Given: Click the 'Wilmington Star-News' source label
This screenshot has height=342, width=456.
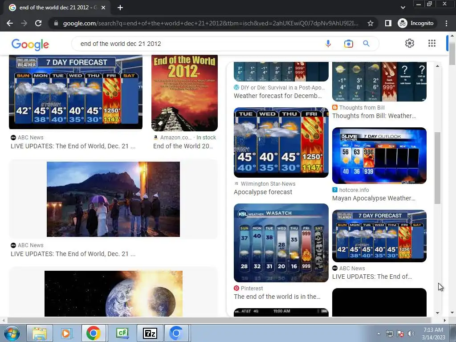Looking at the screenshot, I should point(268,184).
